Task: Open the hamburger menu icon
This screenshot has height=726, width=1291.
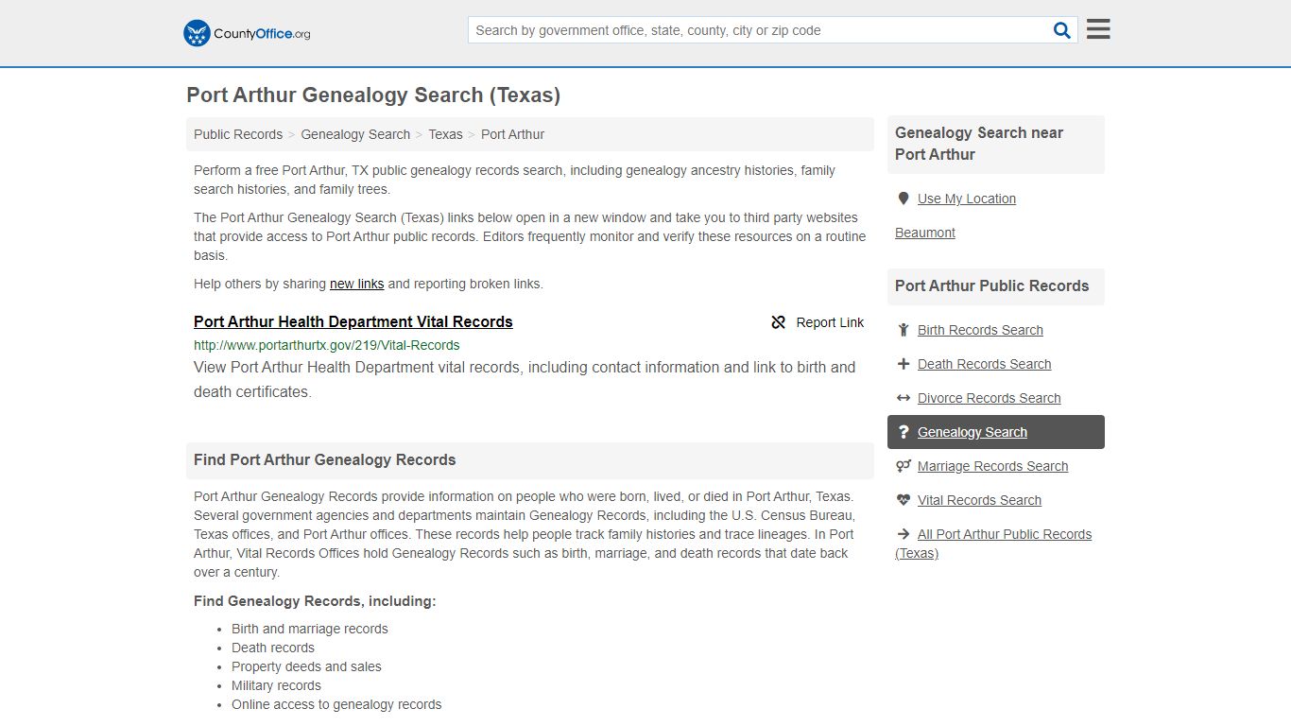Action: pyautogui.click(x=1098, y=29)
